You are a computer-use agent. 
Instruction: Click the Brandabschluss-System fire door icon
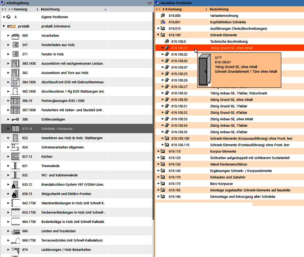coord(15,184)
